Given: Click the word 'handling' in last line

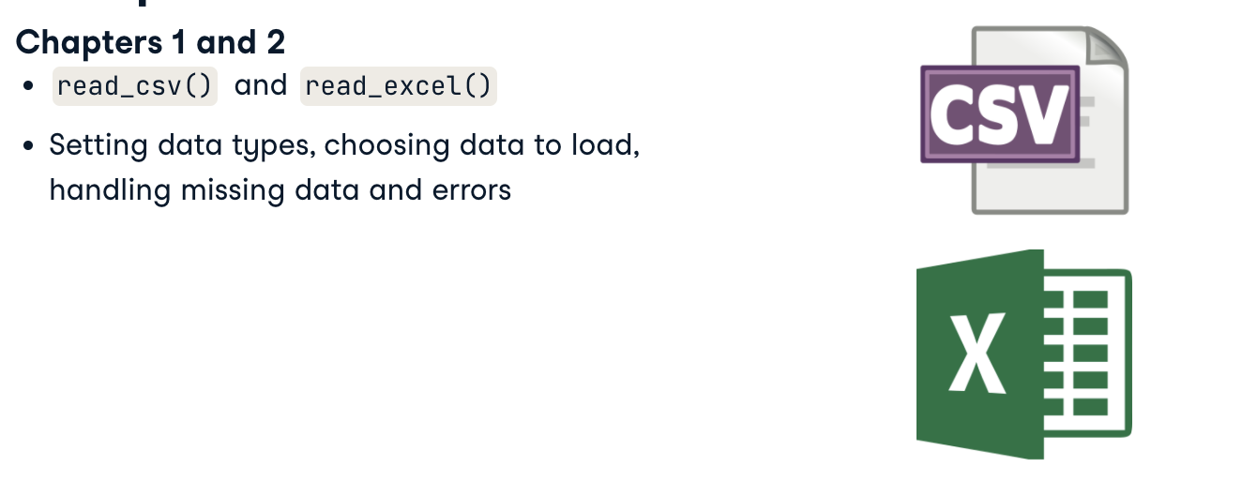Looking at the screenshot, I should (110, 190).
